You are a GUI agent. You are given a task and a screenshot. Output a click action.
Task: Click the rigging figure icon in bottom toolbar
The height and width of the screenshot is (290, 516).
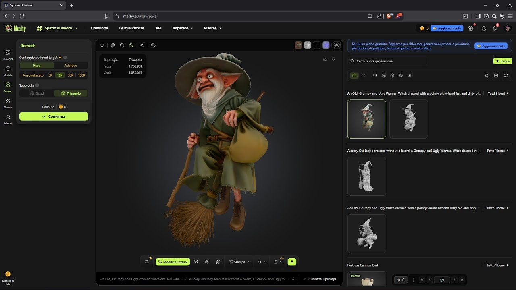pos(218,262)
